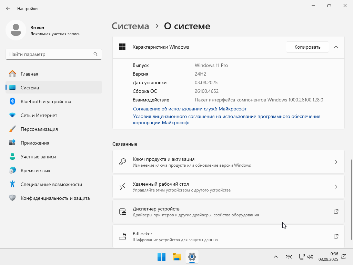The width and height of the screenshot is (353, 265).
Task: Click the Главная home icon
Action: tap(12, 74)
